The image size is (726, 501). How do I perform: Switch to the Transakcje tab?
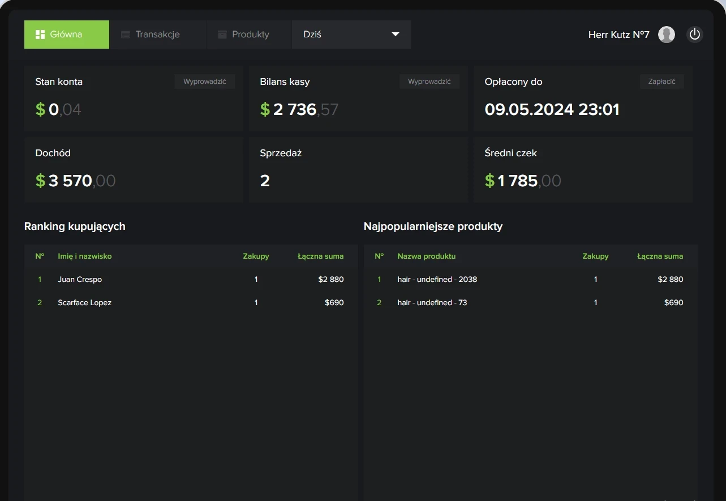157,35
